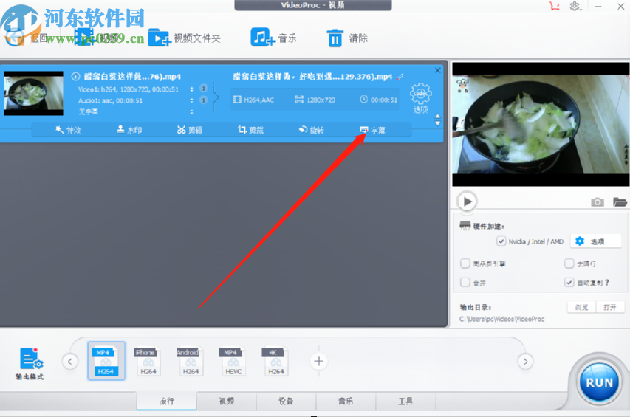Click the output path C:\Users\pc\Videos\VideoProc
Image resolution: width=630 pixels, height=417 pixels.
point(501,319)
